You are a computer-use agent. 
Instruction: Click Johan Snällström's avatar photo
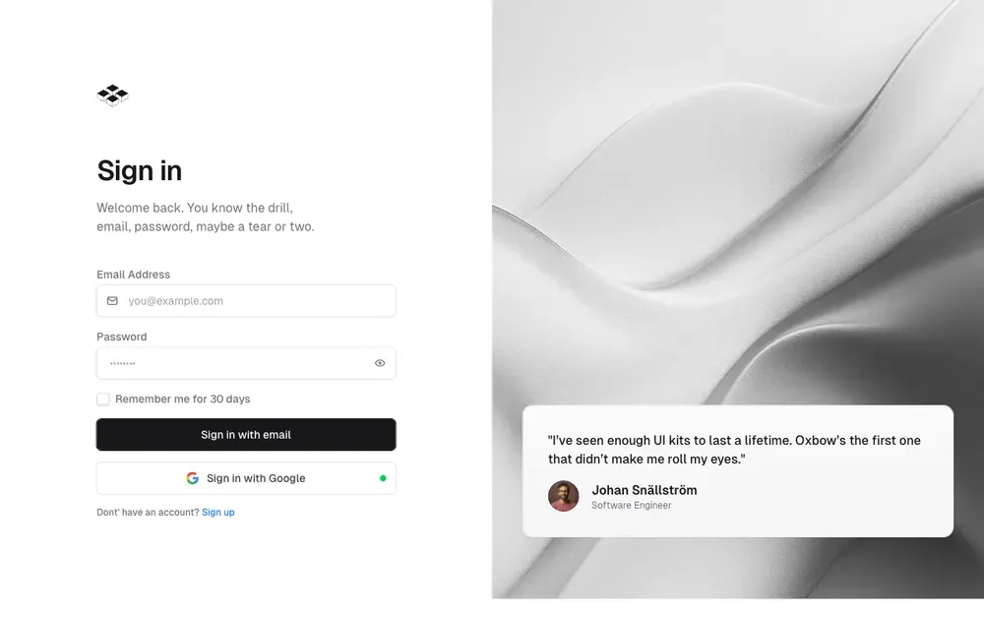click(x=564, y=496)
